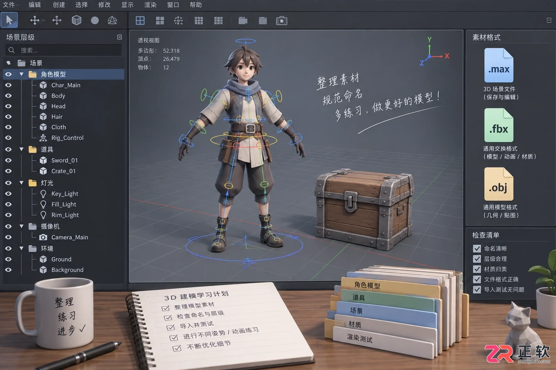The height and width of the screenshot is (370, 556).
Task: Open the 创建 menu
Action: [59, 5]
